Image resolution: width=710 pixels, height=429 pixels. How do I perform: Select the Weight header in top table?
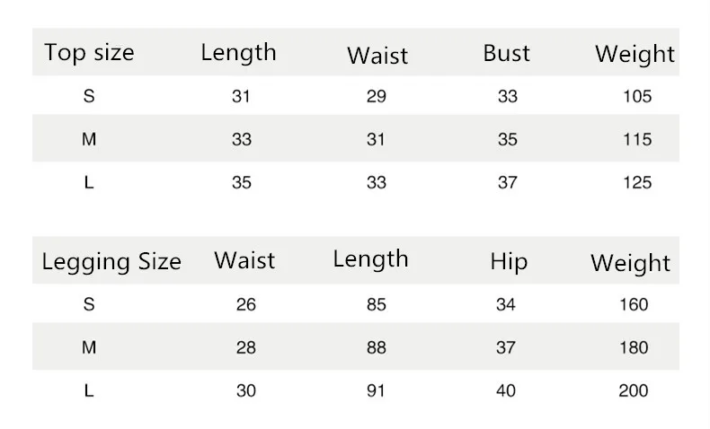point(635,55)
